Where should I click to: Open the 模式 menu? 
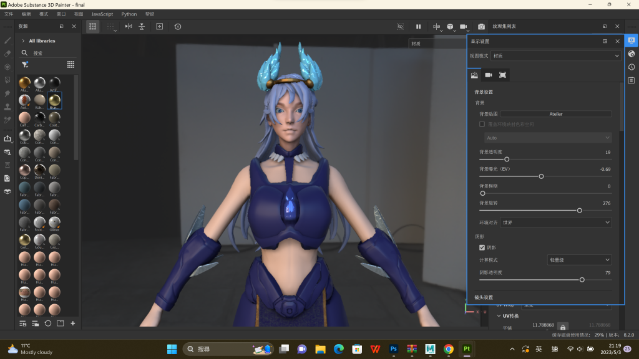click(x=44, y=14)
